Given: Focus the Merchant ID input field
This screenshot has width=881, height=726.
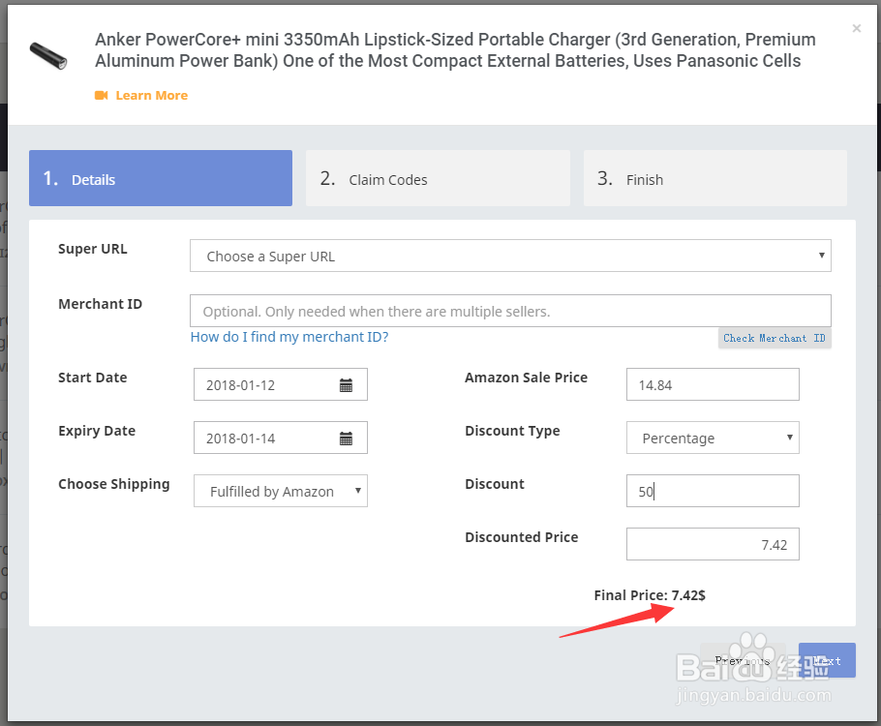Looking at the screenshot, I should point(510,311).
